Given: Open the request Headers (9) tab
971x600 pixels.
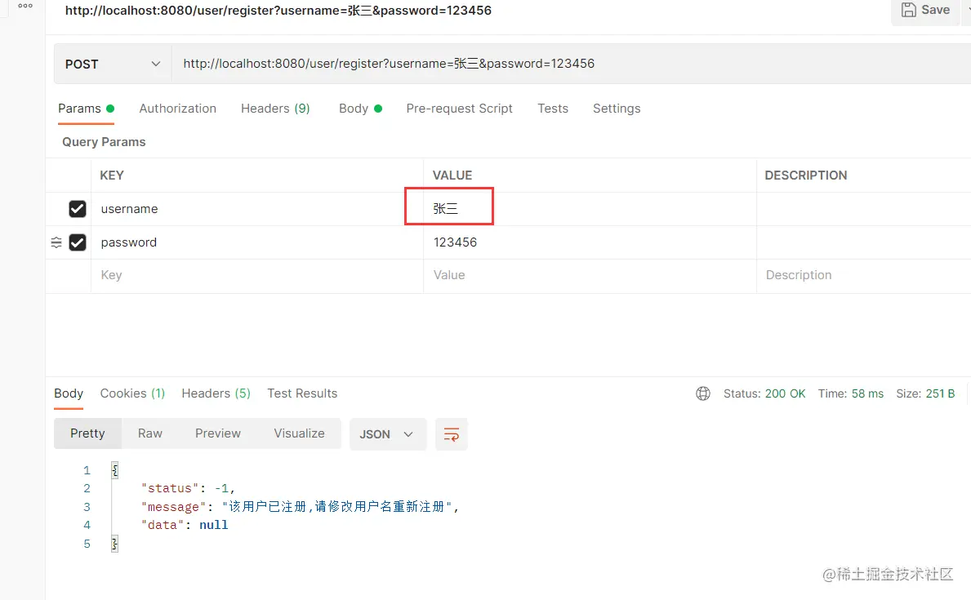Looking at the screenshot, I should pos(275,109).
